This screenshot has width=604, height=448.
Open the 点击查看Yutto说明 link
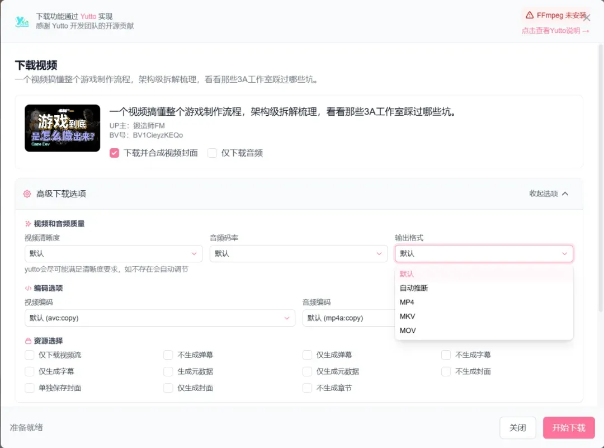pos(555,31)
